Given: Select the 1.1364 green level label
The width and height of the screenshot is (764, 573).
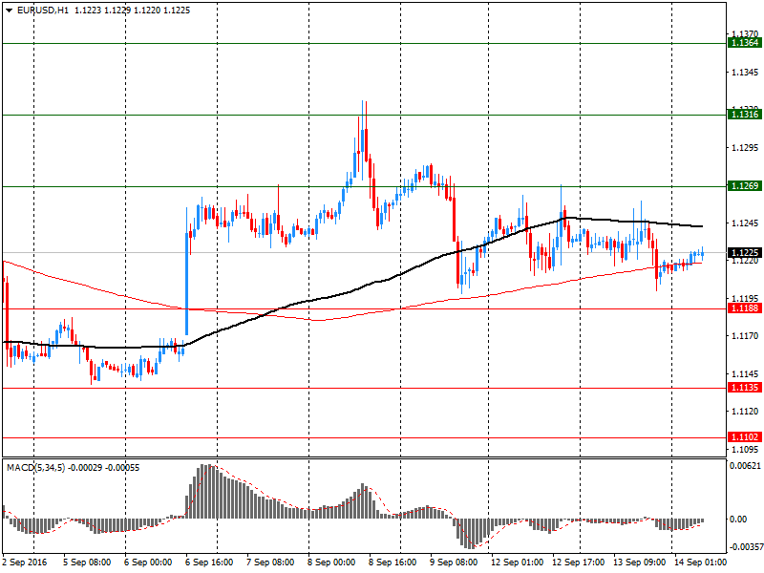Looking at the screenshot, I should [744, 43].
